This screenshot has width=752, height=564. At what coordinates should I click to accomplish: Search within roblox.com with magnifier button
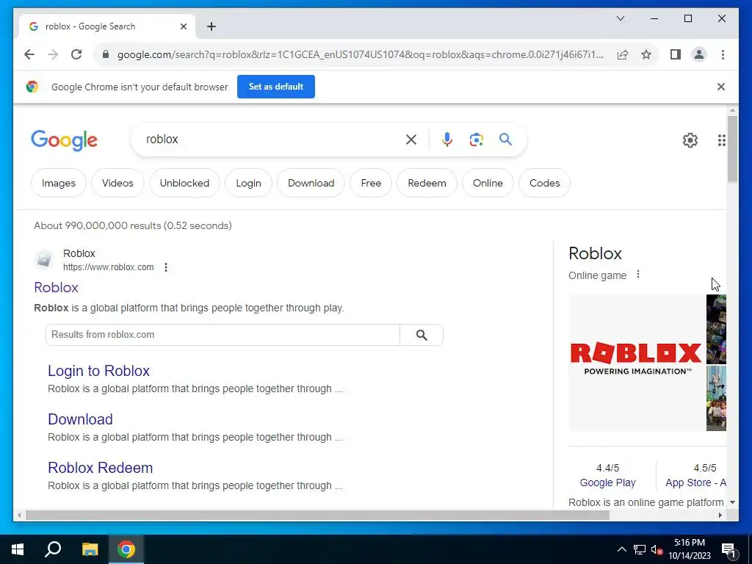pyautogui.click(x=422, y=335)
